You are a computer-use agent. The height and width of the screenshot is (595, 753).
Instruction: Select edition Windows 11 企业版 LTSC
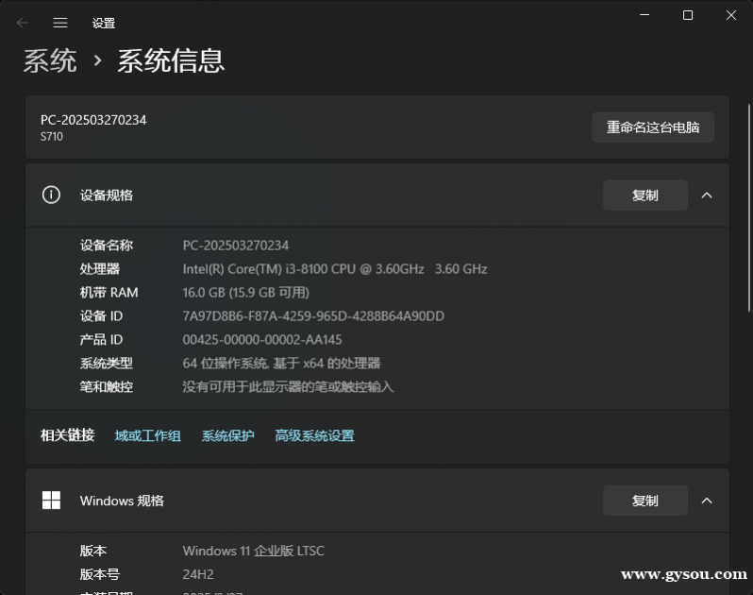point(254,551)
